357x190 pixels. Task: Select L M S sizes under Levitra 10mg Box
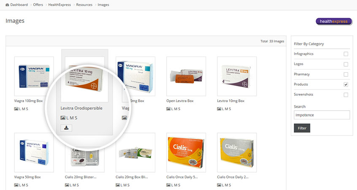(227, 109)
